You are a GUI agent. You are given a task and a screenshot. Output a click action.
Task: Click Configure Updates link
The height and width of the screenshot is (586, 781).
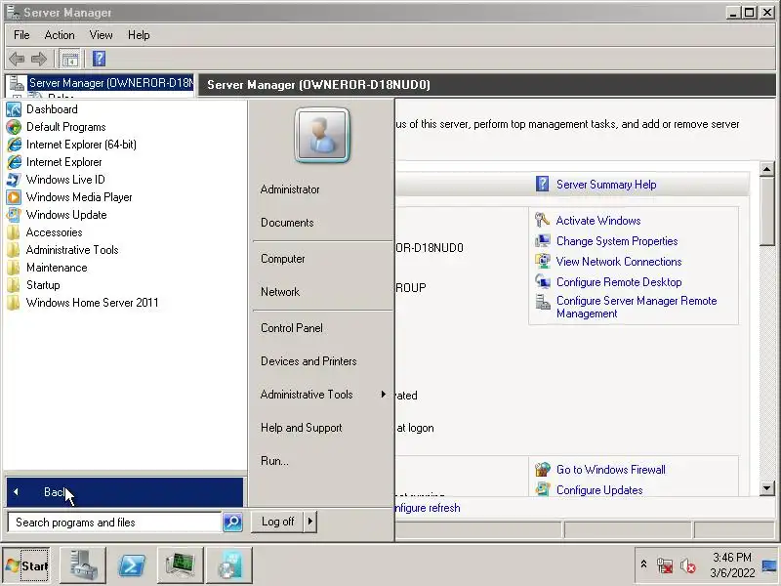pyautogui.click(x=599, y=490)
